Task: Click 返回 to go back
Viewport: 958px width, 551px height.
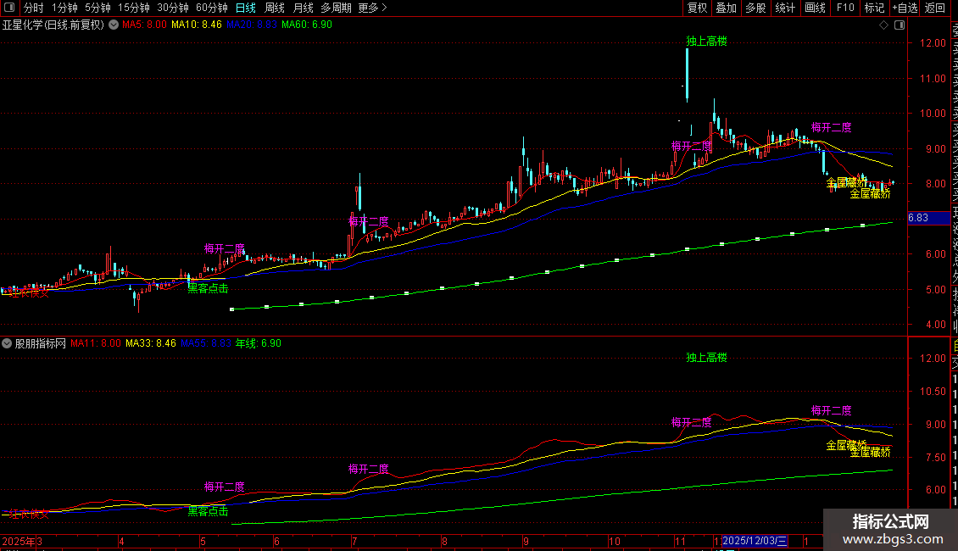Action: pyautogui.click(x=935, y=8)
